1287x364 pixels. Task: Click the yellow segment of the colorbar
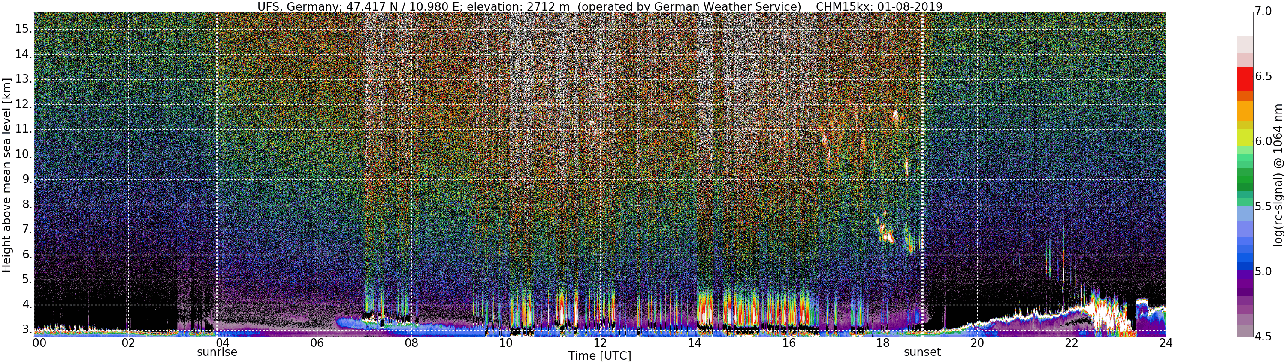1245,137
